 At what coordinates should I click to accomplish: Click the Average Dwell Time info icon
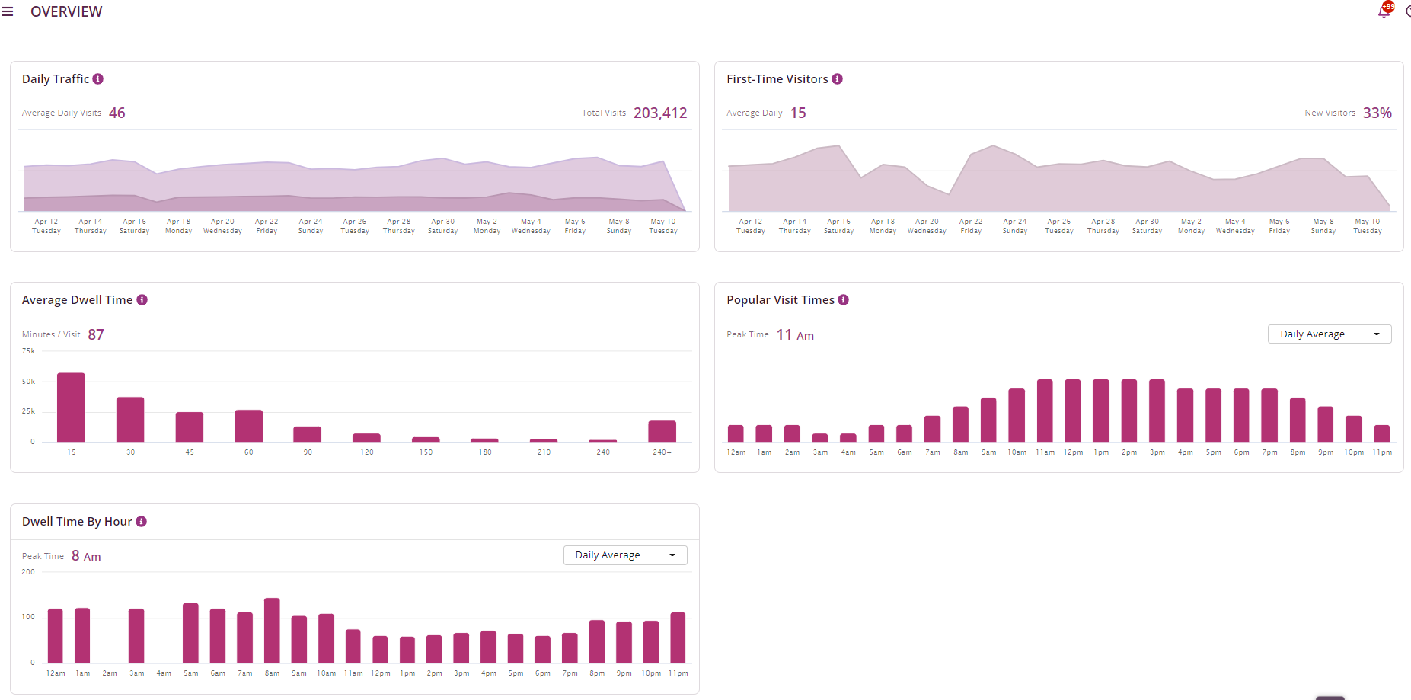click(x=142, y=300)
